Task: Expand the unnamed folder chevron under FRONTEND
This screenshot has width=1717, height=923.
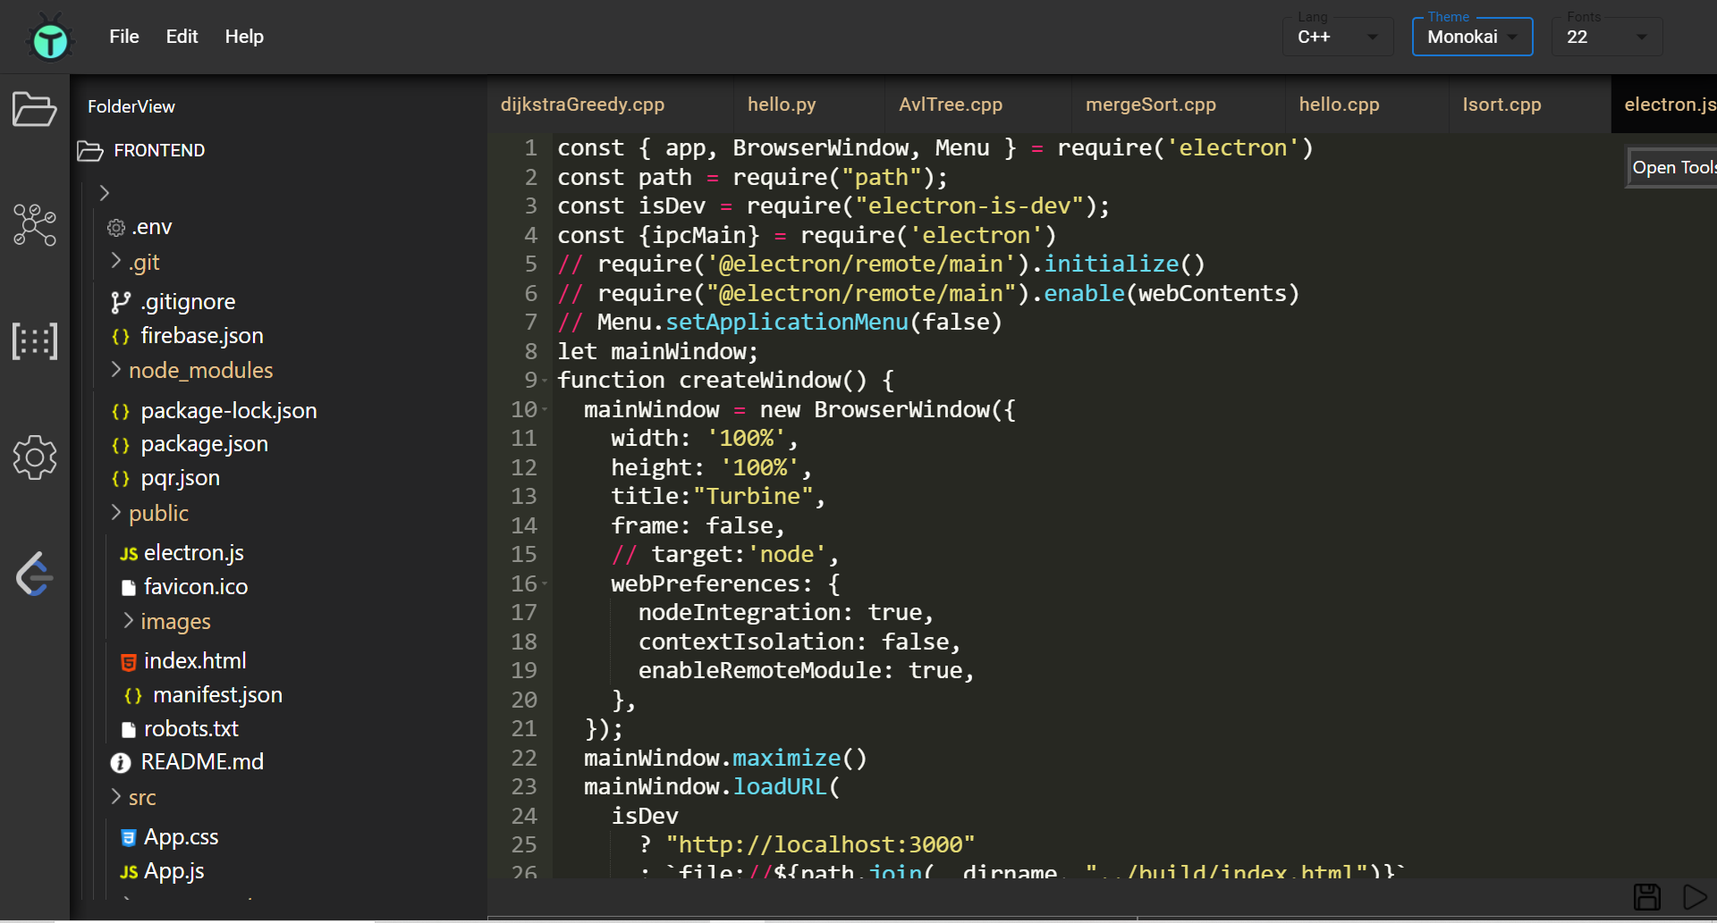Action: (x=105, y=193)
